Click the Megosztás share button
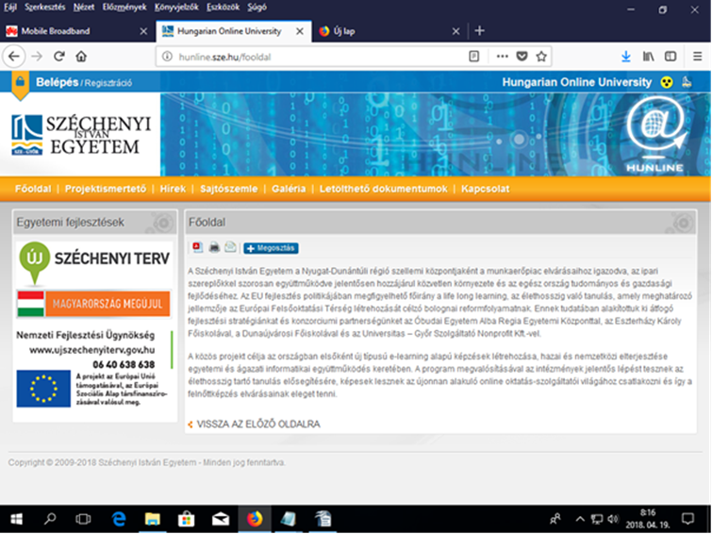Image resolution: width=712 pixels, height=534 pixels. click(271, 248)
